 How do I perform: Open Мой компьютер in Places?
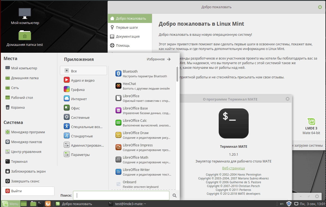coord(28,68)
